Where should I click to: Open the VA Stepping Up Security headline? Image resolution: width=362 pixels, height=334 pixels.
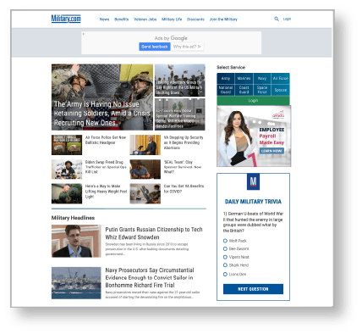tap(184, 142)
